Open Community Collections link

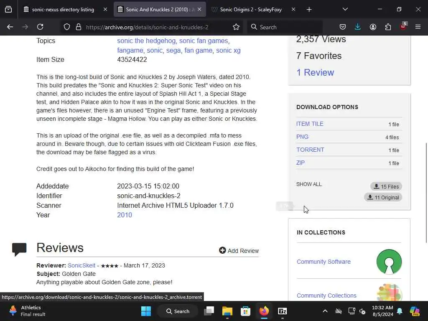pyautogui.click(x=326, y=296)
